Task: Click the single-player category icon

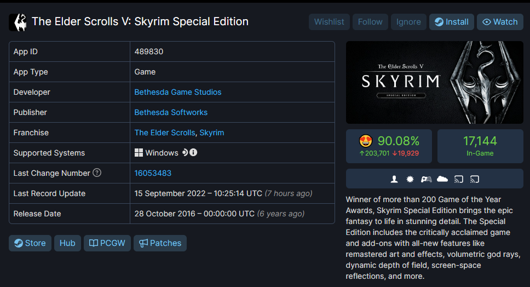Action: (x=394, y=179)
